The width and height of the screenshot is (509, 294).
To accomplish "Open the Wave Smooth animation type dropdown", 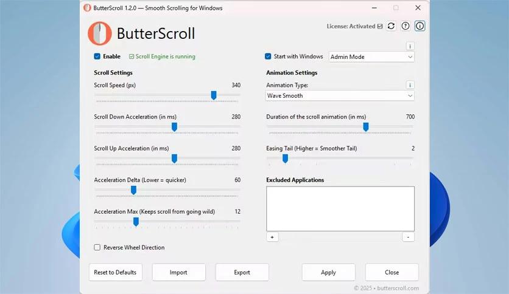I will click(x=340, y=96).
